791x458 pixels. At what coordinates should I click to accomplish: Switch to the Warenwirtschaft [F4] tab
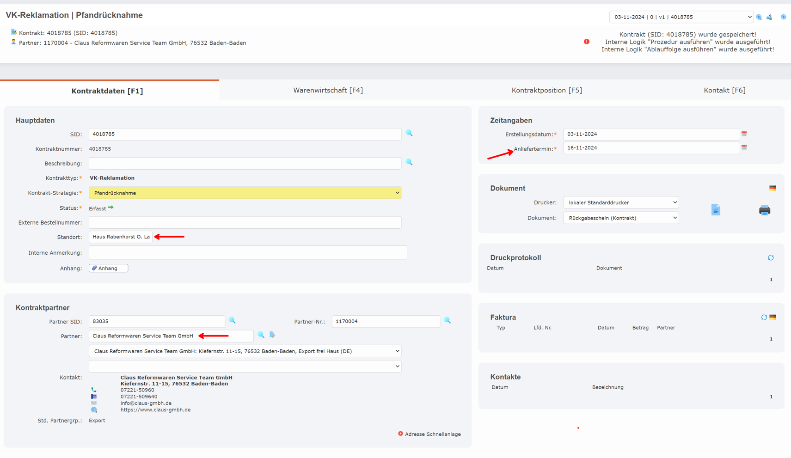328,90
